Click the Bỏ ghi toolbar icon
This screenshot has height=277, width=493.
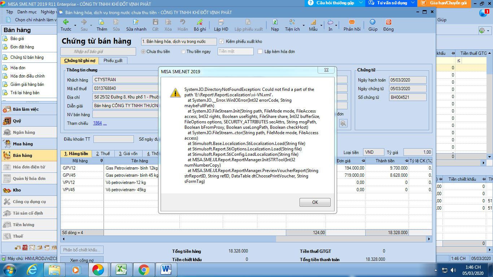coord(200,22)
